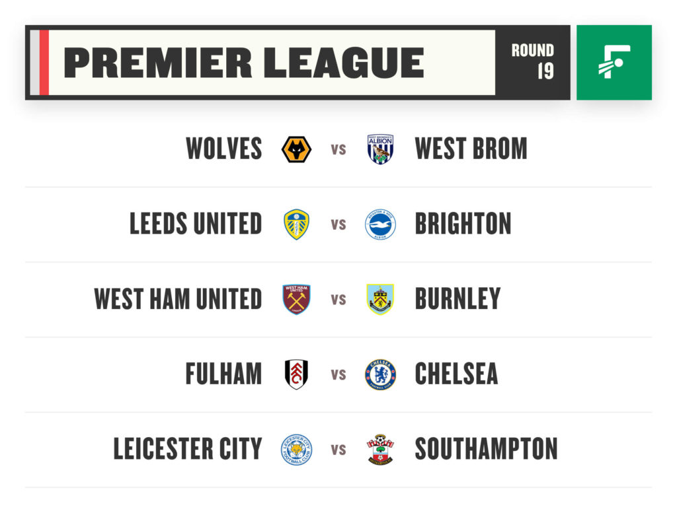Click the Southampton club crest
The width and height of the screenshot is (677, 513).
coord(380,449)
